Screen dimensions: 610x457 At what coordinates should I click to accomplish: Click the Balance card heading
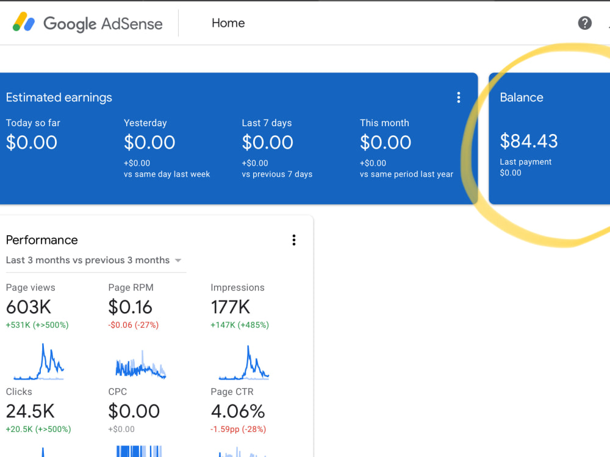tap(522, 97)
